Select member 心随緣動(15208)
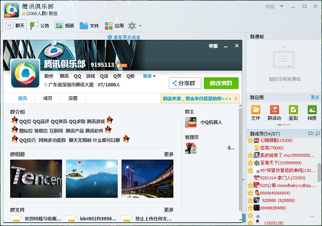 (x=282, y=140)
